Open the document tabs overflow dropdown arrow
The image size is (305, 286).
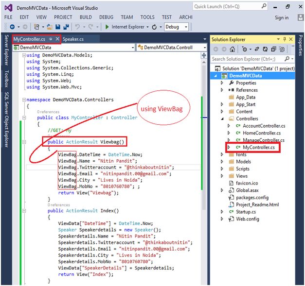click(205, 39)
